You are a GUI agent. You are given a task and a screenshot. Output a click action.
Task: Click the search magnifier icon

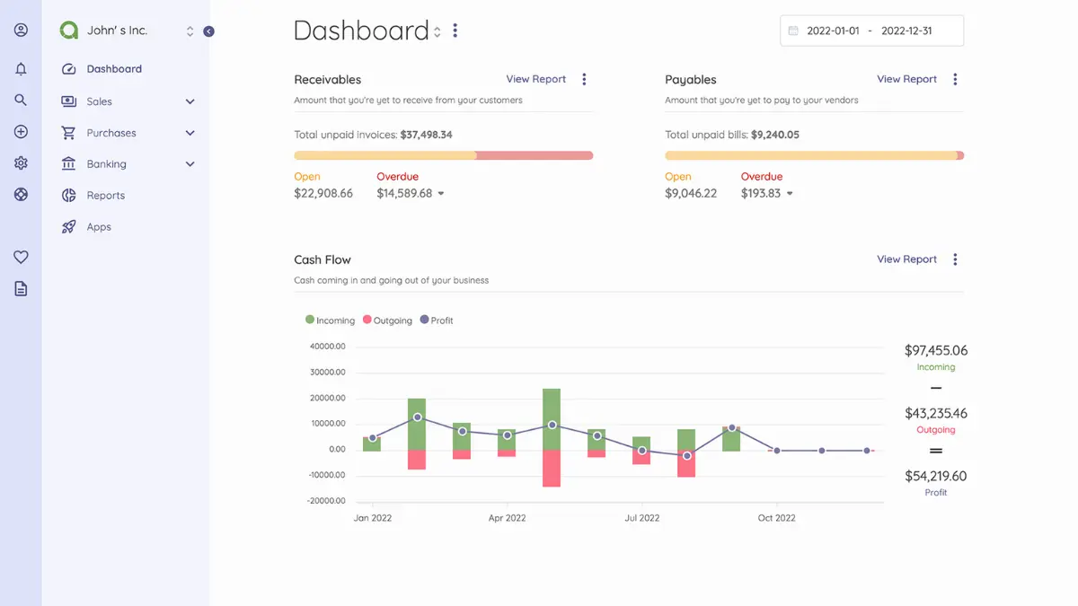(x=21, y=100)
